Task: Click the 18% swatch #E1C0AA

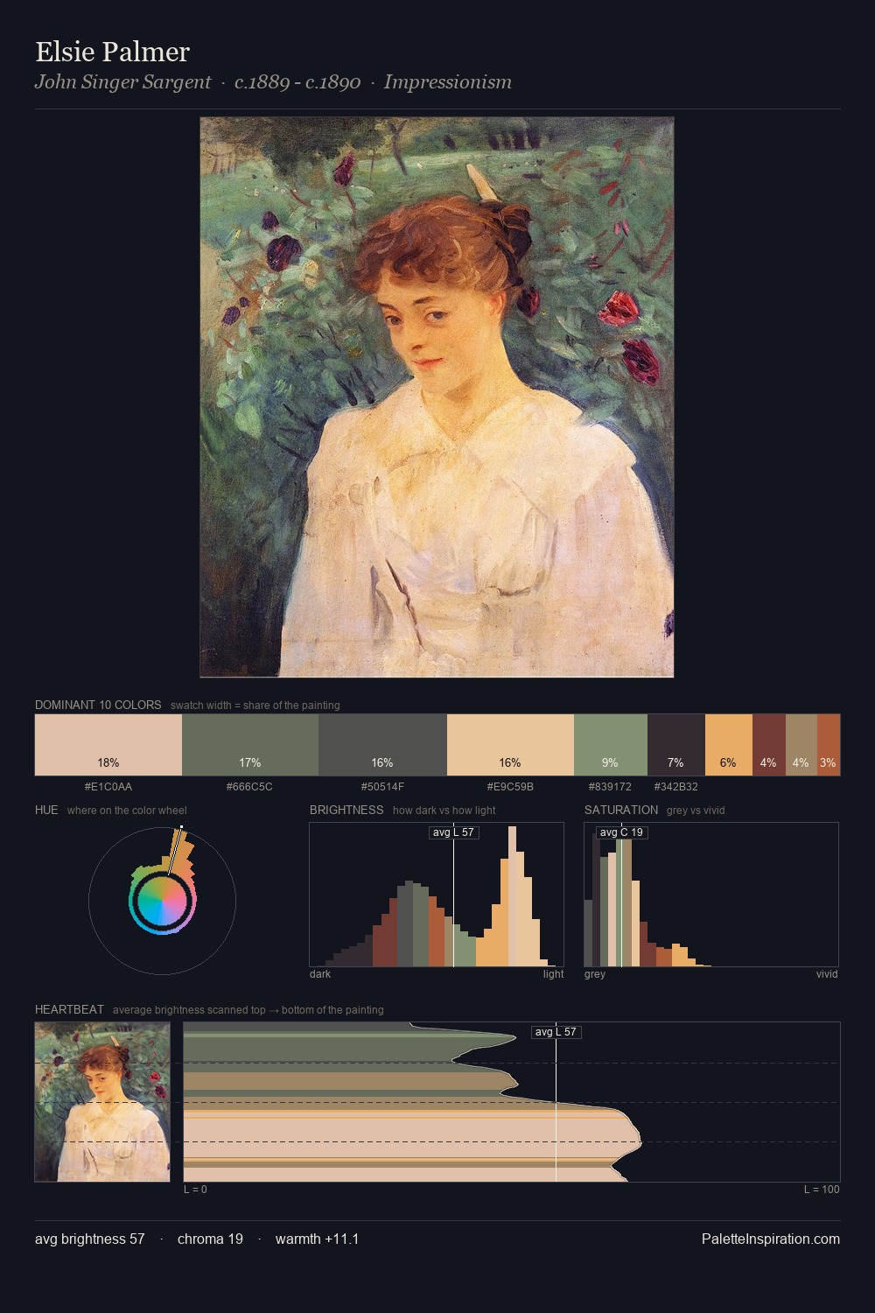Action: tap(108, 745)
